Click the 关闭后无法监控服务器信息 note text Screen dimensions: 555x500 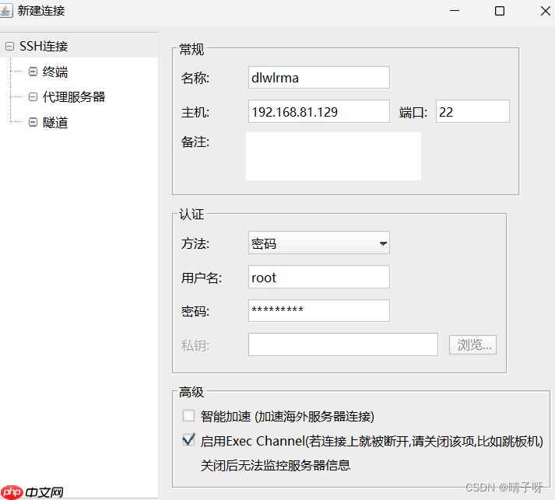tap(276, 465)
